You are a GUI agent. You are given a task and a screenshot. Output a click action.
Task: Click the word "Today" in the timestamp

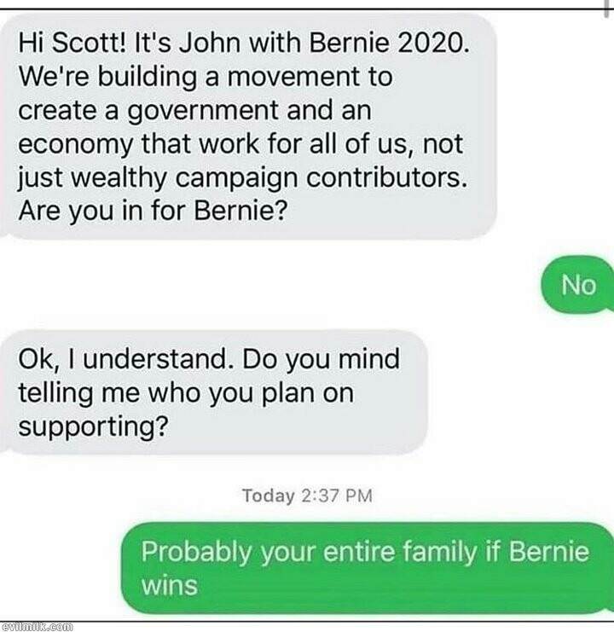click(269, 496)
